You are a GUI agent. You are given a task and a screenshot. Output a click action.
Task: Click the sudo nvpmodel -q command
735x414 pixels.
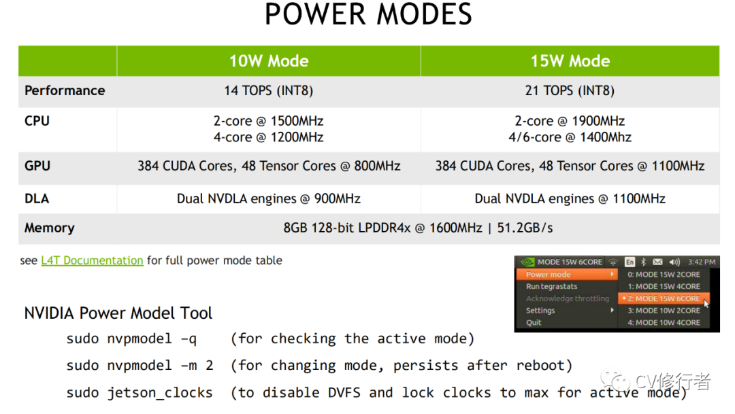132,339
